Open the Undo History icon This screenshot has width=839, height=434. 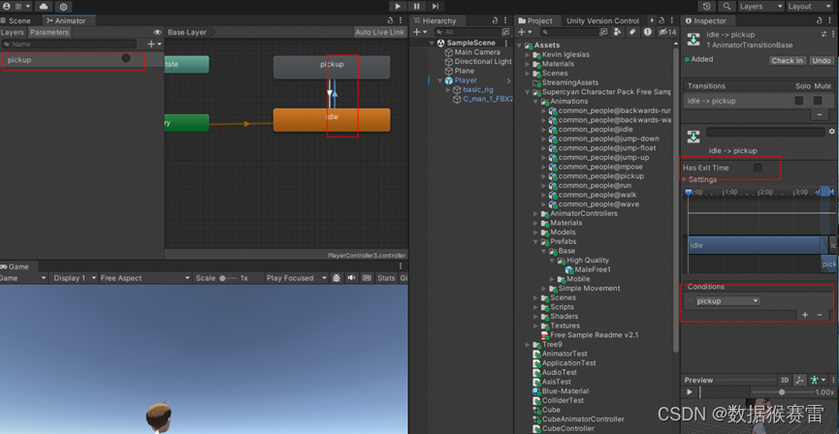(x=707, y=7)
